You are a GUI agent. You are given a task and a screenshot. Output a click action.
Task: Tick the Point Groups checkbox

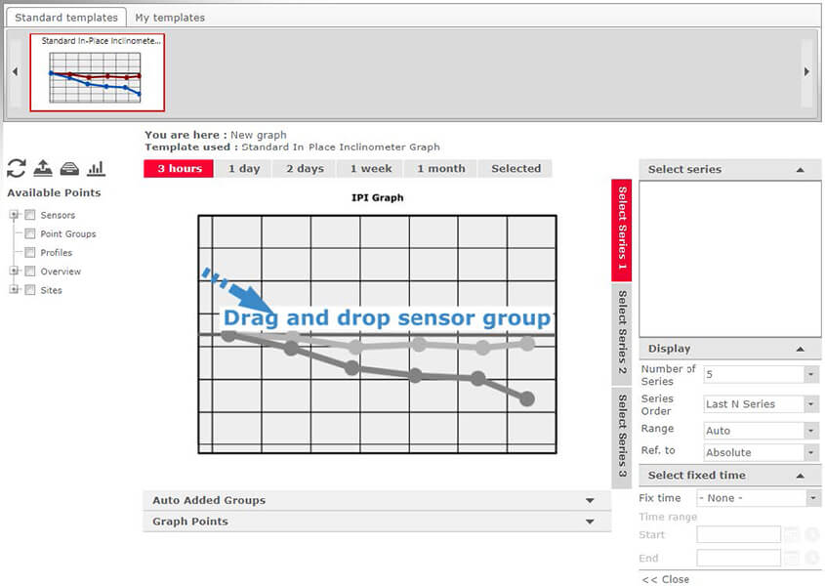[x=30, y=234]
